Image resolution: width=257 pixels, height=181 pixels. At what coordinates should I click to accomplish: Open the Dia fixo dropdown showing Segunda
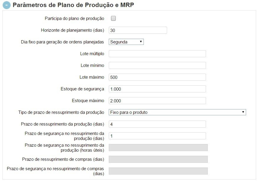126,42
